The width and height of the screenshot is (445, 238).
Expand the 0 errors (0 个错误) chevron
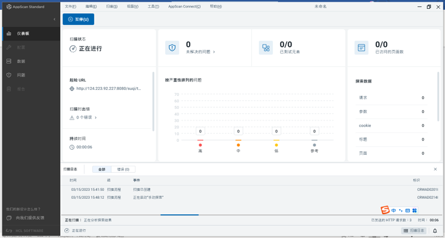pos(96,117)
